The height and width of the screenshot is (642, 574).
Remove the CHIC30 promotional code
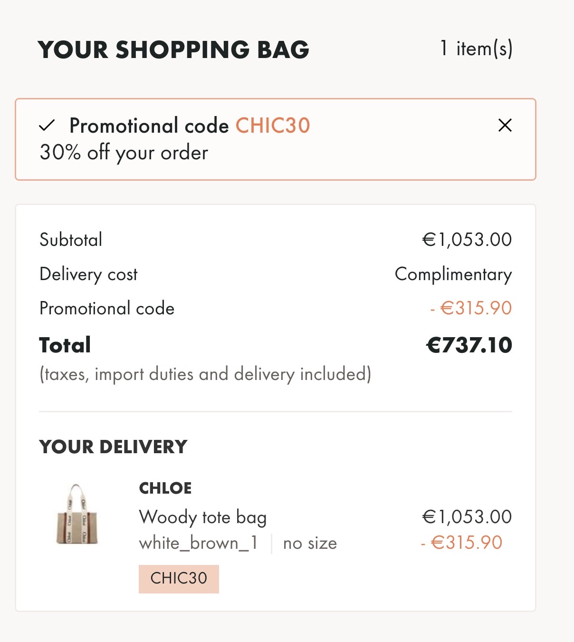[505, 125]
